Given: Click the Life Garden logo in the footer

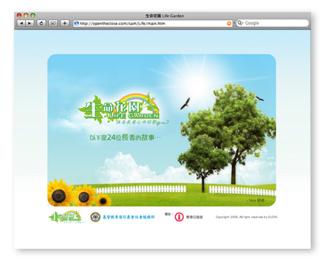Looking at the screenshot, I should pyautogui.click(x=66, y=217).
